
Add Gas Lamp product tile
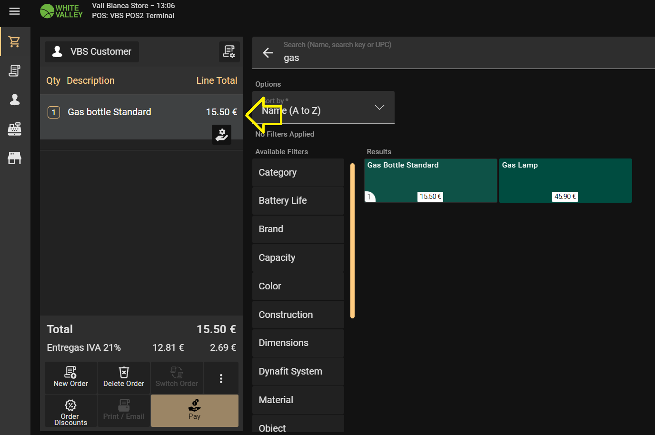tap(565, 181)
